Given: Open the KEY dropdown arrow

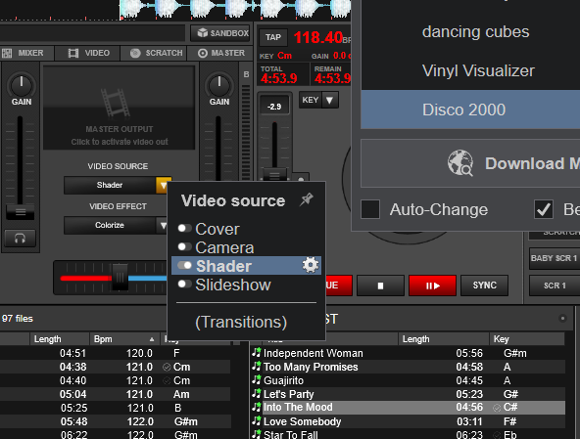Looking at the screenshot, I should pos(330,100).
